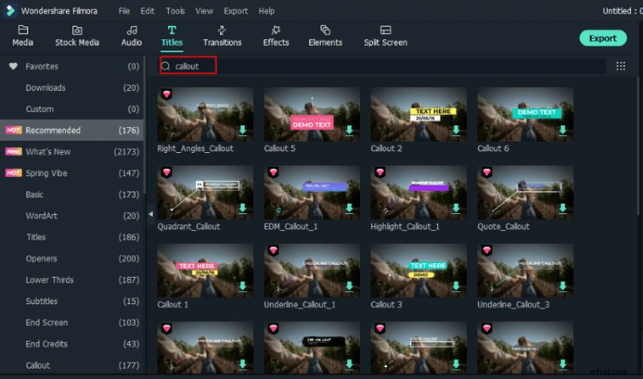Select the Quote_Callout thumbnail

tap(525, 193)
